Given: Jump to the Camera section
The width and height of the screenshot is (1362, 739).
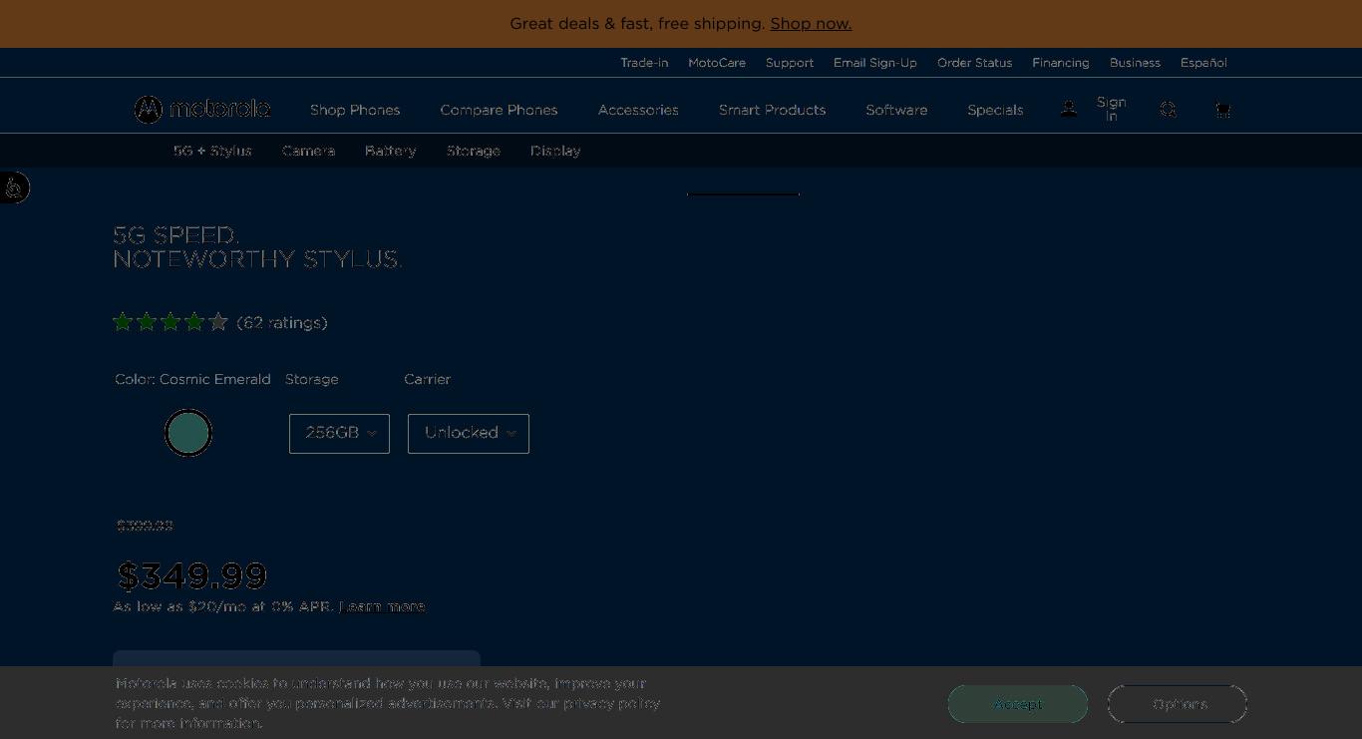Looking at the screenshot, I should pyautogui.click(x=308, y=151).
